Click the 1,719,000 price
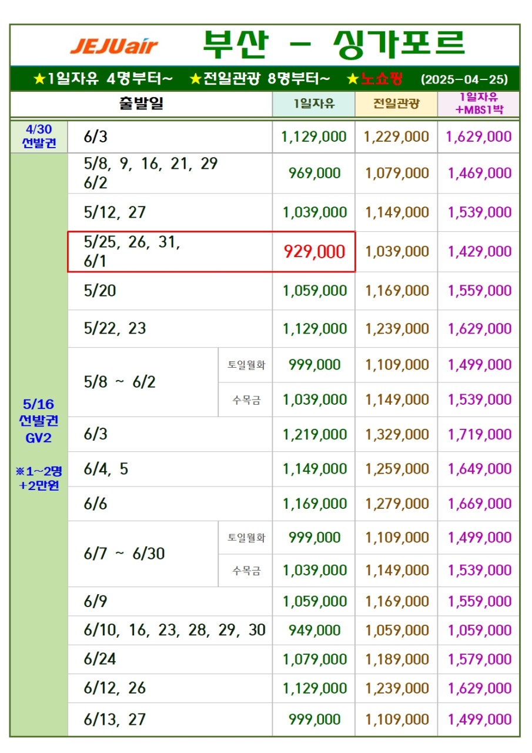532x753 pixels. click(x=479, y=435)
